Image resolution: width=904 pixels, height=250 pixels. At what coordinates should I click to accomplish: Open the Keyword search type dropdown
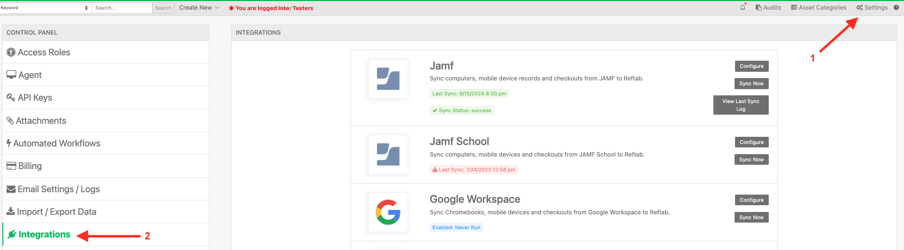46,8
